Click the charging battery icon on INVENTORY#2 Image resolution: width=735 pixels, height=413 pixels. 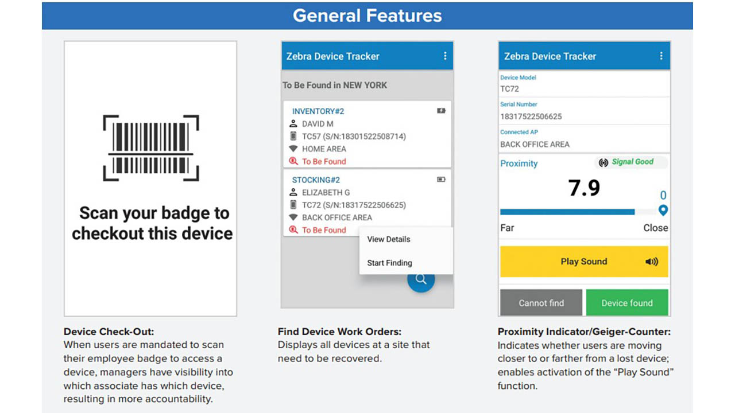pyautogui.click(x=441, y=111)
